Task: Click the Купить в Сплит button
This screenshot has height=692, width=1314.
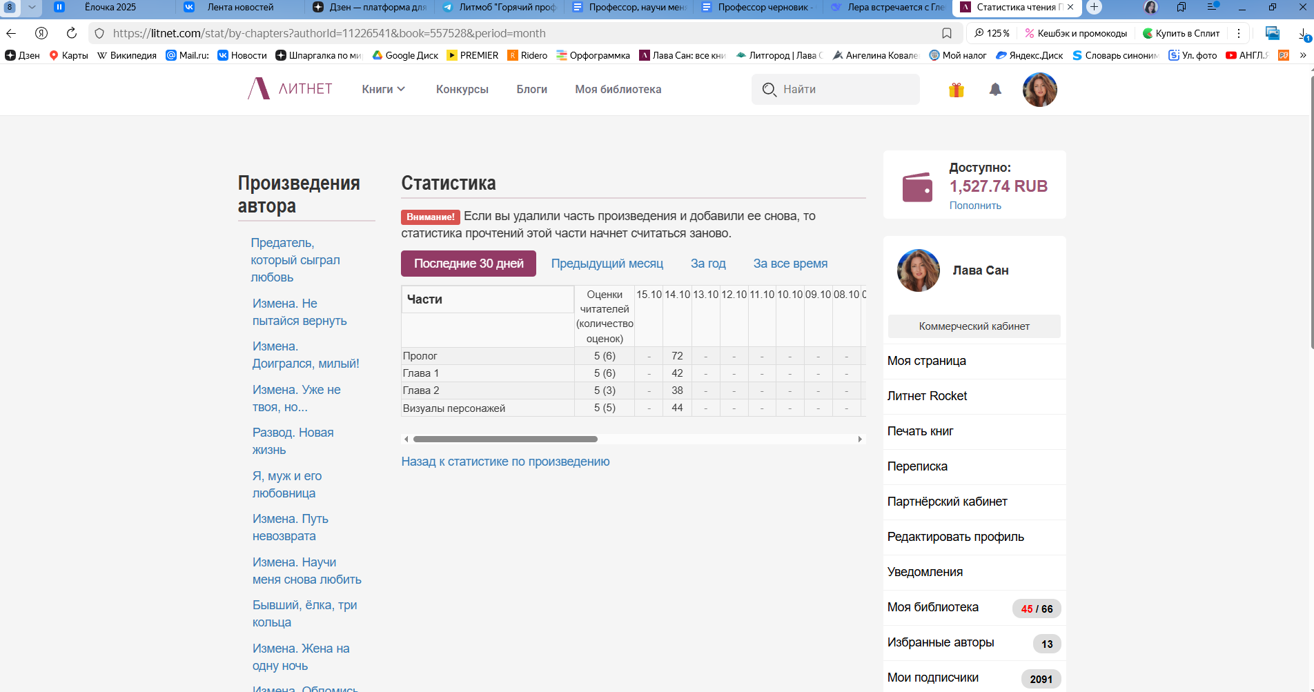Action: point(1181,33)
